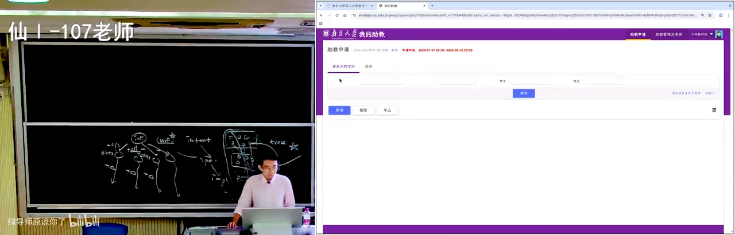Switch to the 南京大学网上办事服务 browser tab
This screenshot has width=735, height=235.
350,6
